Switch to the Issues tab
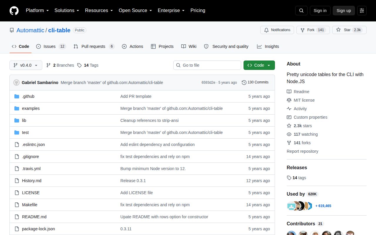This screenshot has height=235, width=376. click(x=51, y=46)
